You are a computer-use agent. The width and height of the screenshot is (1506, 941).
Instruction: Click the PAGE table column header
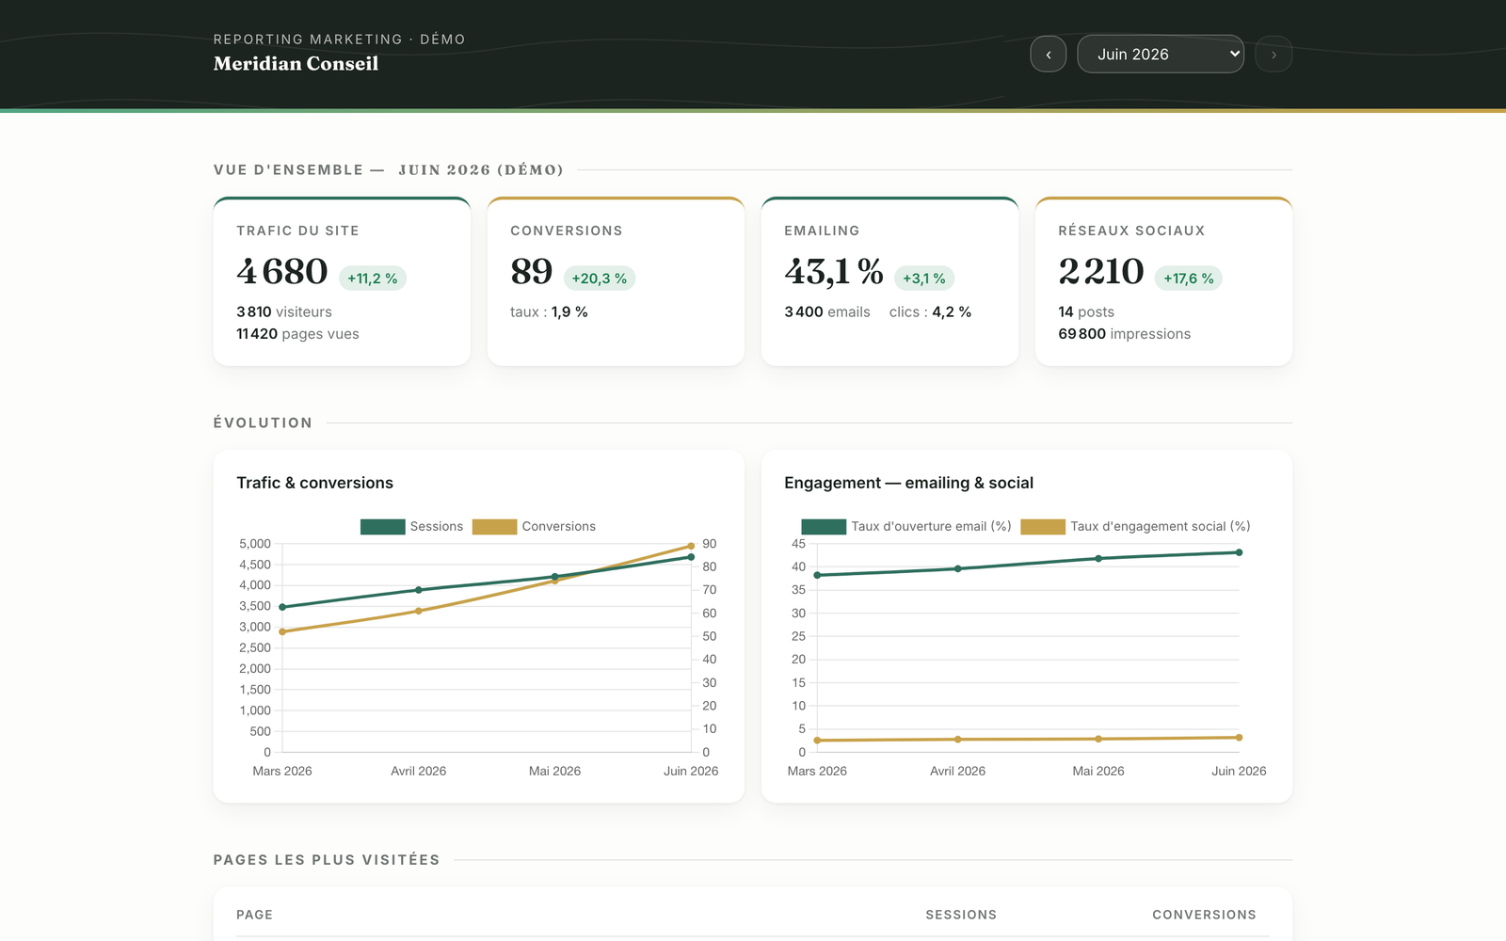click(x=254, y=915)
